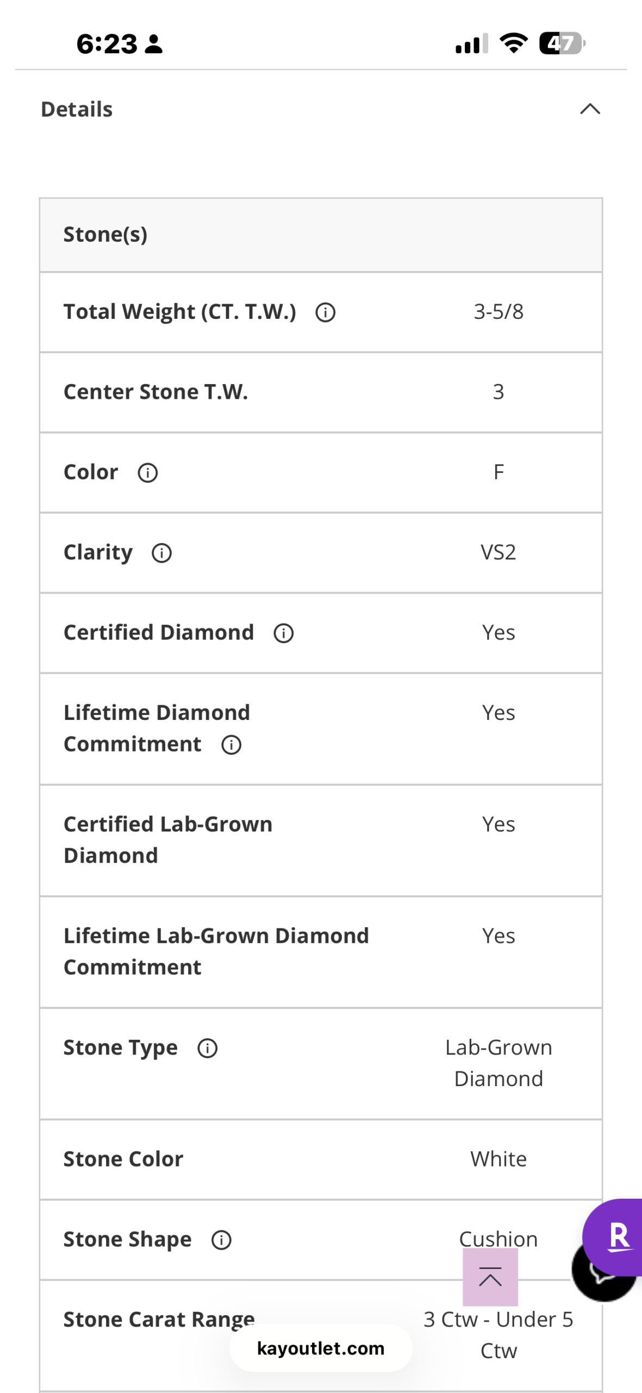Collapse the Details section chevron
Viewport: 642px width, 1393px height.
pos(590,109)
